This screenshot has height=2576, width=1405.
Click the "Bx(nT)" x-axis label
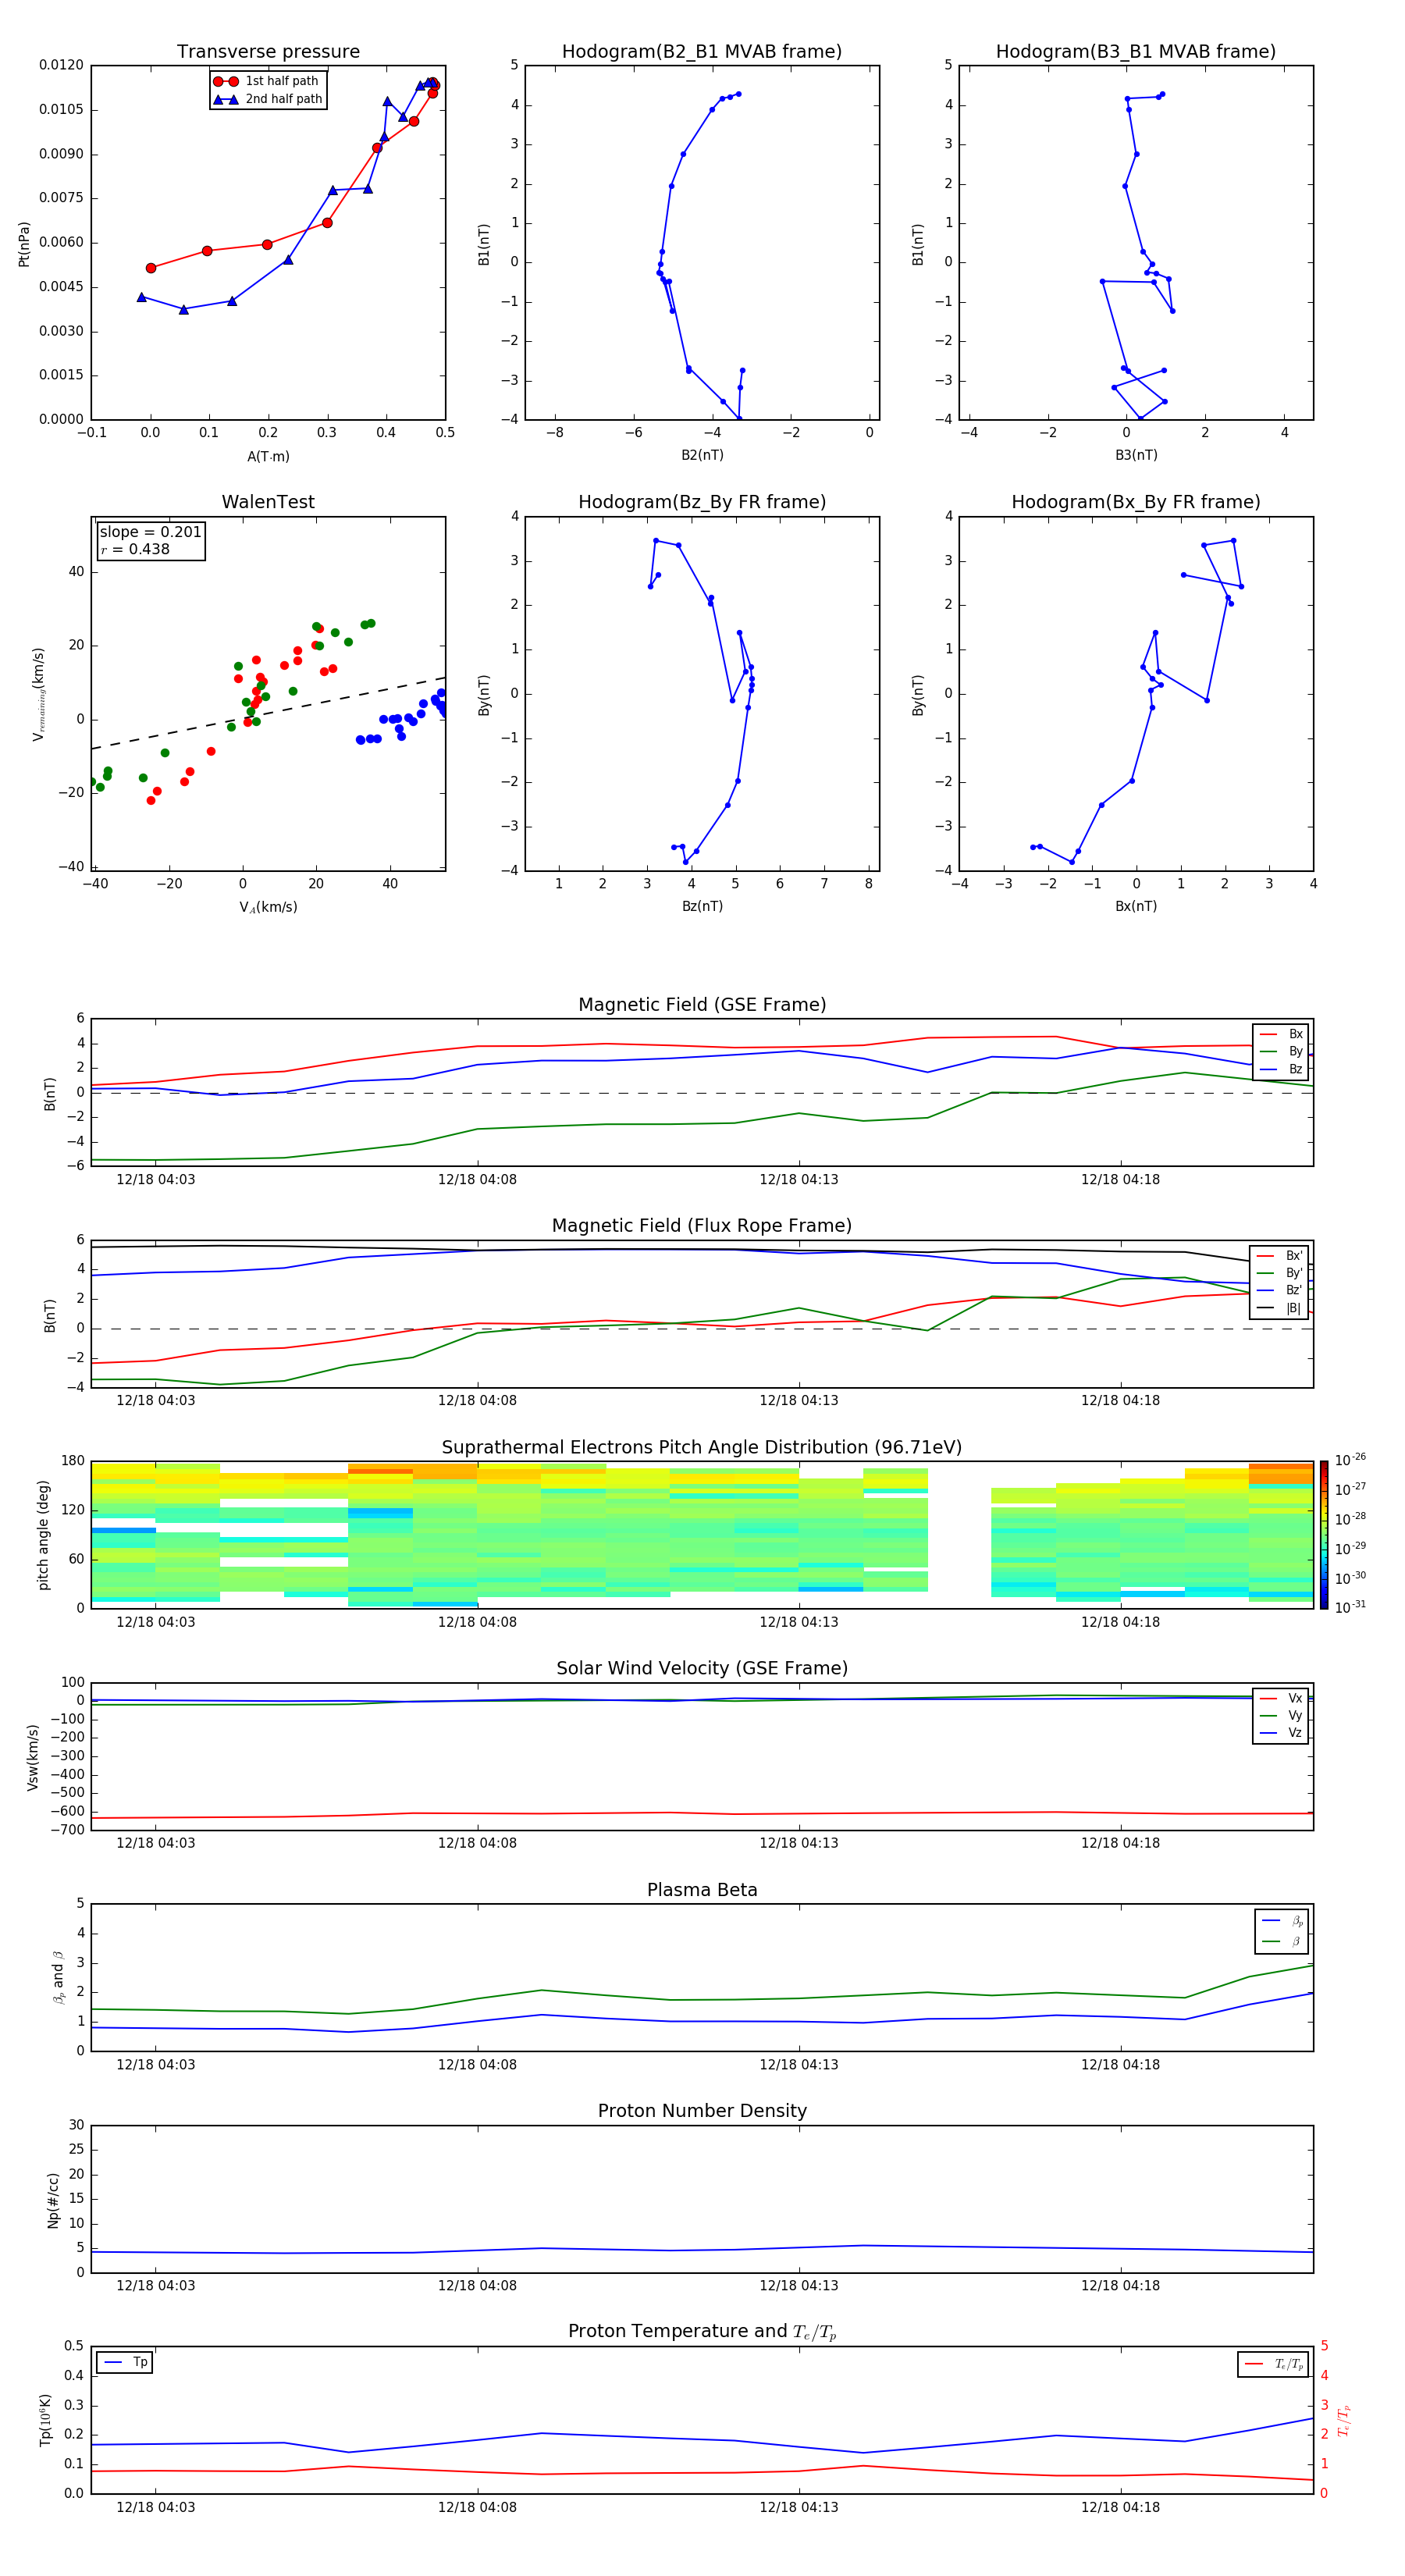[x=1136, y=907]
